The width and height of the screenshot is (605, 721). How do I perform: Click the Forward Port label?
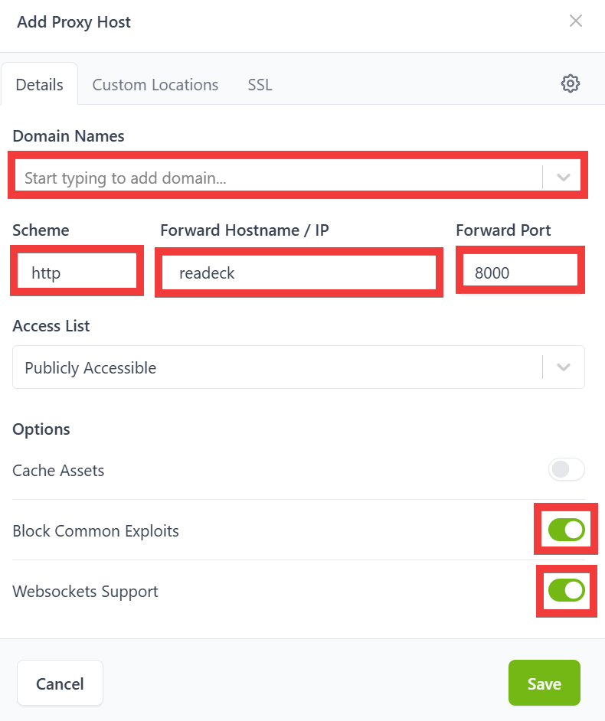coord(503,230)
